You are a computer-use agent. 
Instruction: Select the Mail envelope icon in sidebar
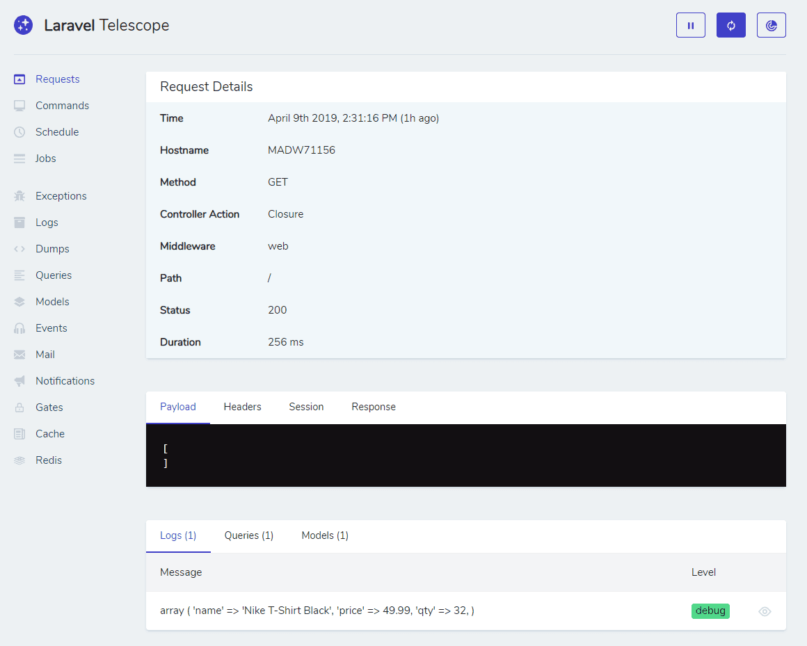point(19,354)
